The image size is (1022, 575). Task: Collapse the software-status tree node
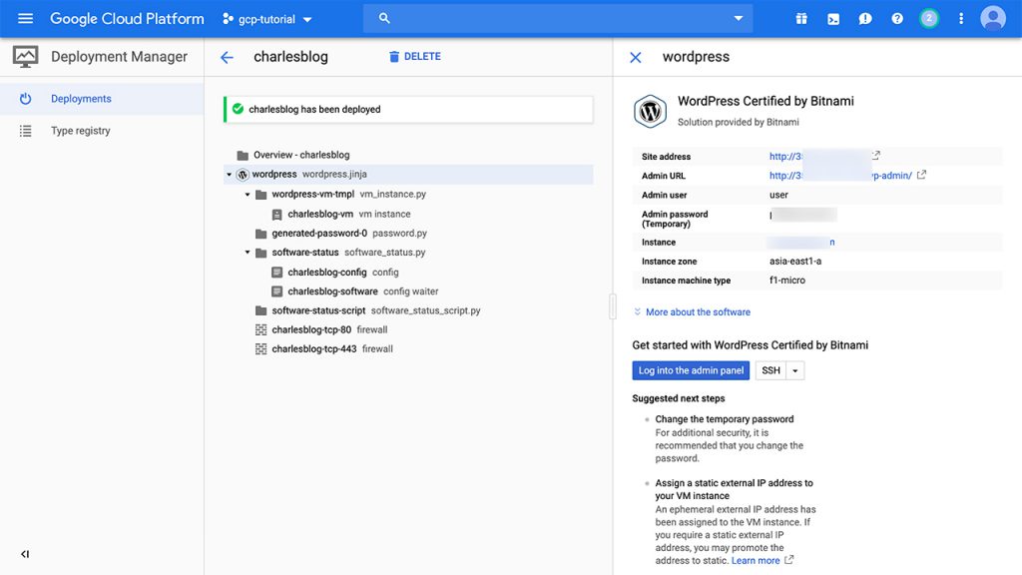click(x=248, y=253)
